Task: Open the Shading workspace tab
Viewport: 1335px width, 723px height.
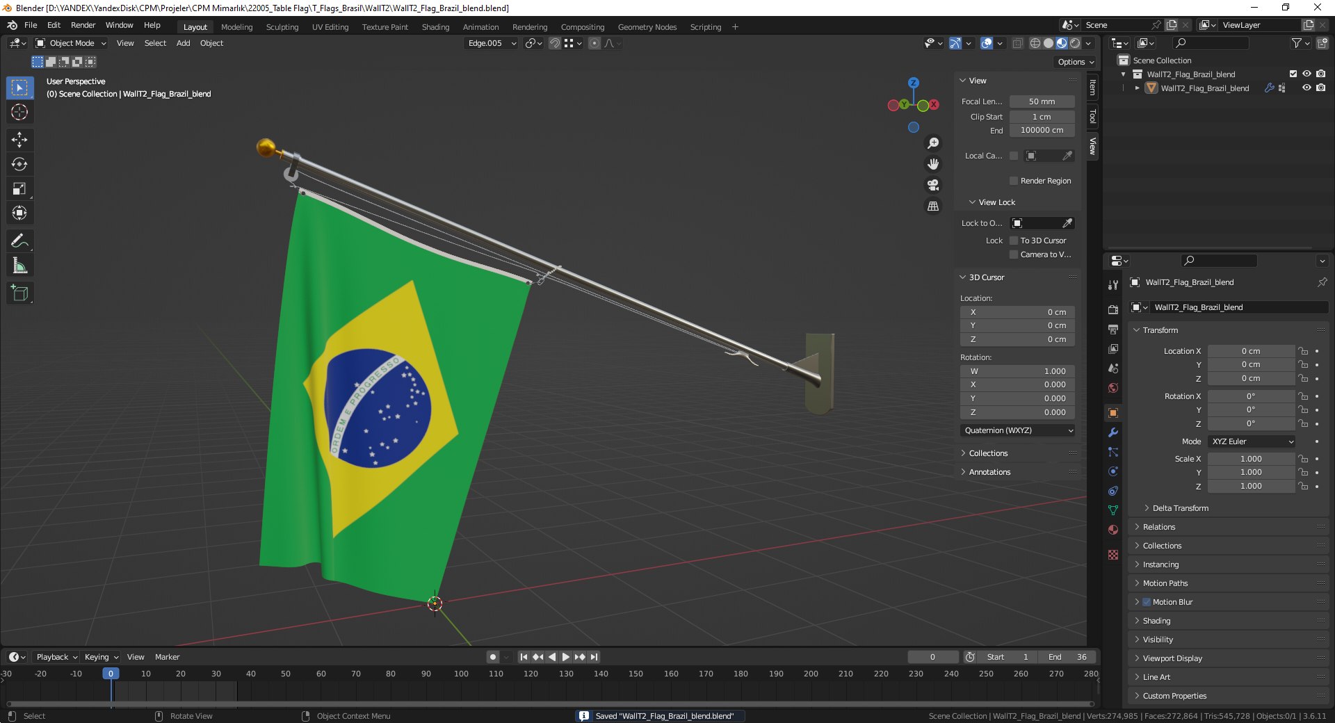Action: (x=435, y=27)
